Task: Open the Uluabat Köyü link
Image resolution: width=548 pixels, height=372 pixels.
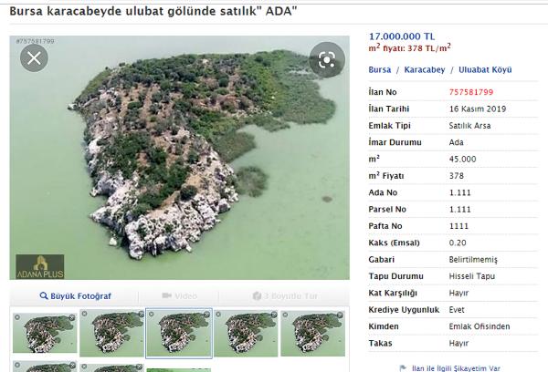Action: [486, 69]
